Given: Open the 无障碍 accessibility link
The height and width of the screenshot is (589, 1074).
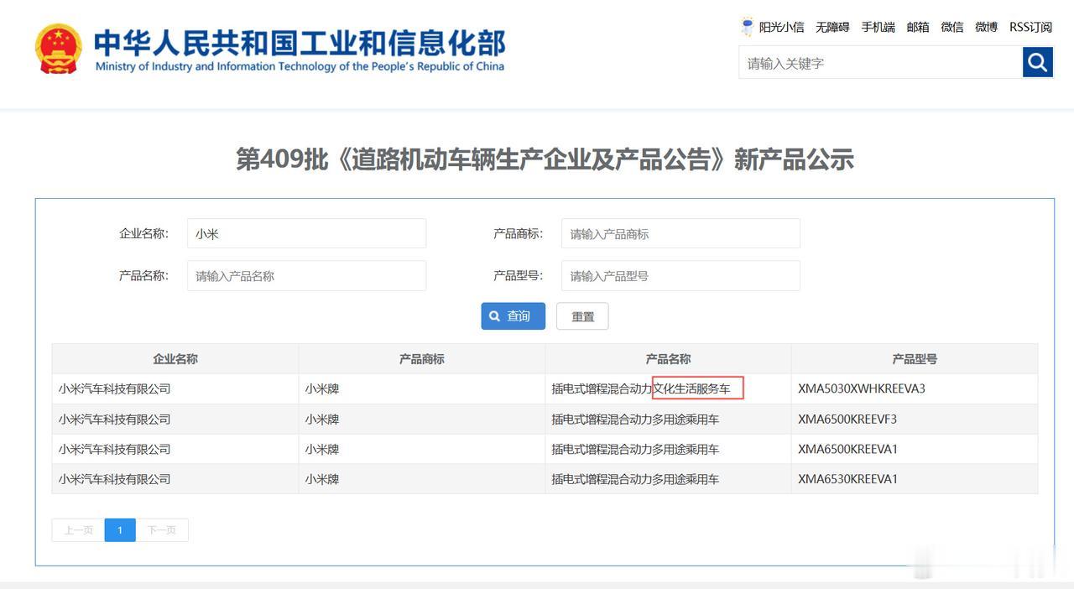Looking at the screenshot, I should pos(832,27).
